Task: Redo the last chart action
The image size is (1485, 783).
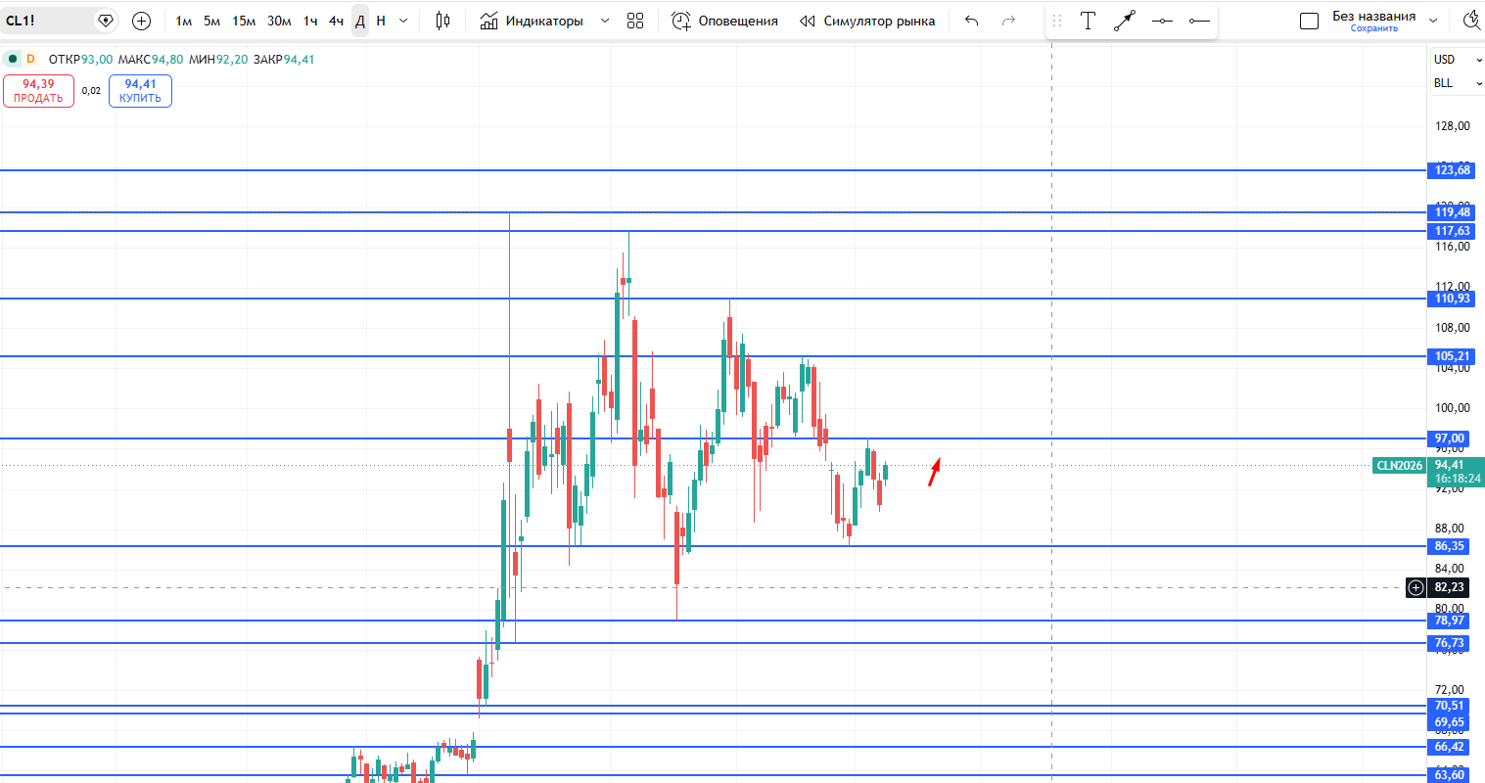Action: 1008,21
